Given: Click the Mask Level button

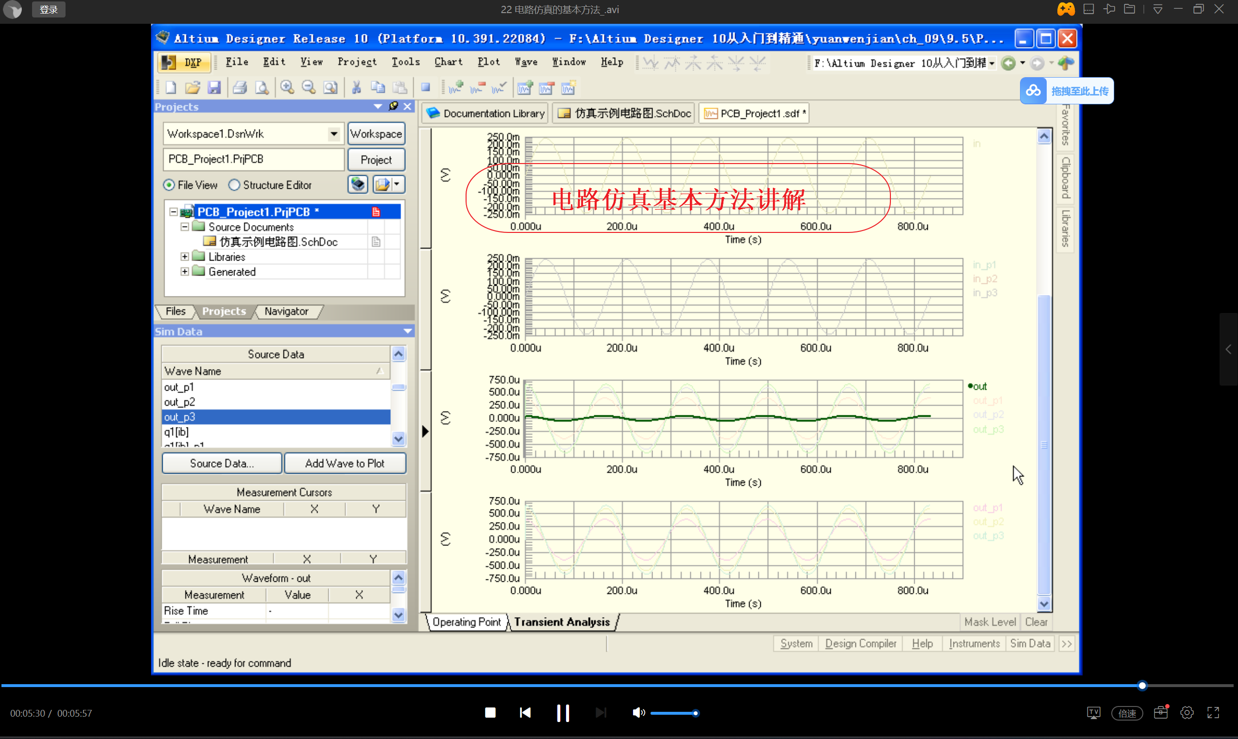Looking at the screenshot, I should coord(990,622).
